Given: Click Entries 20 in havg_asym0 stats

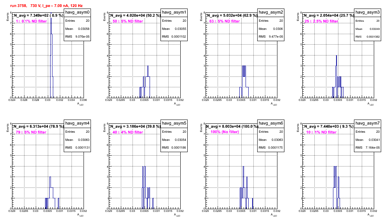Looking at the screenshot, I should click(77, 21).
